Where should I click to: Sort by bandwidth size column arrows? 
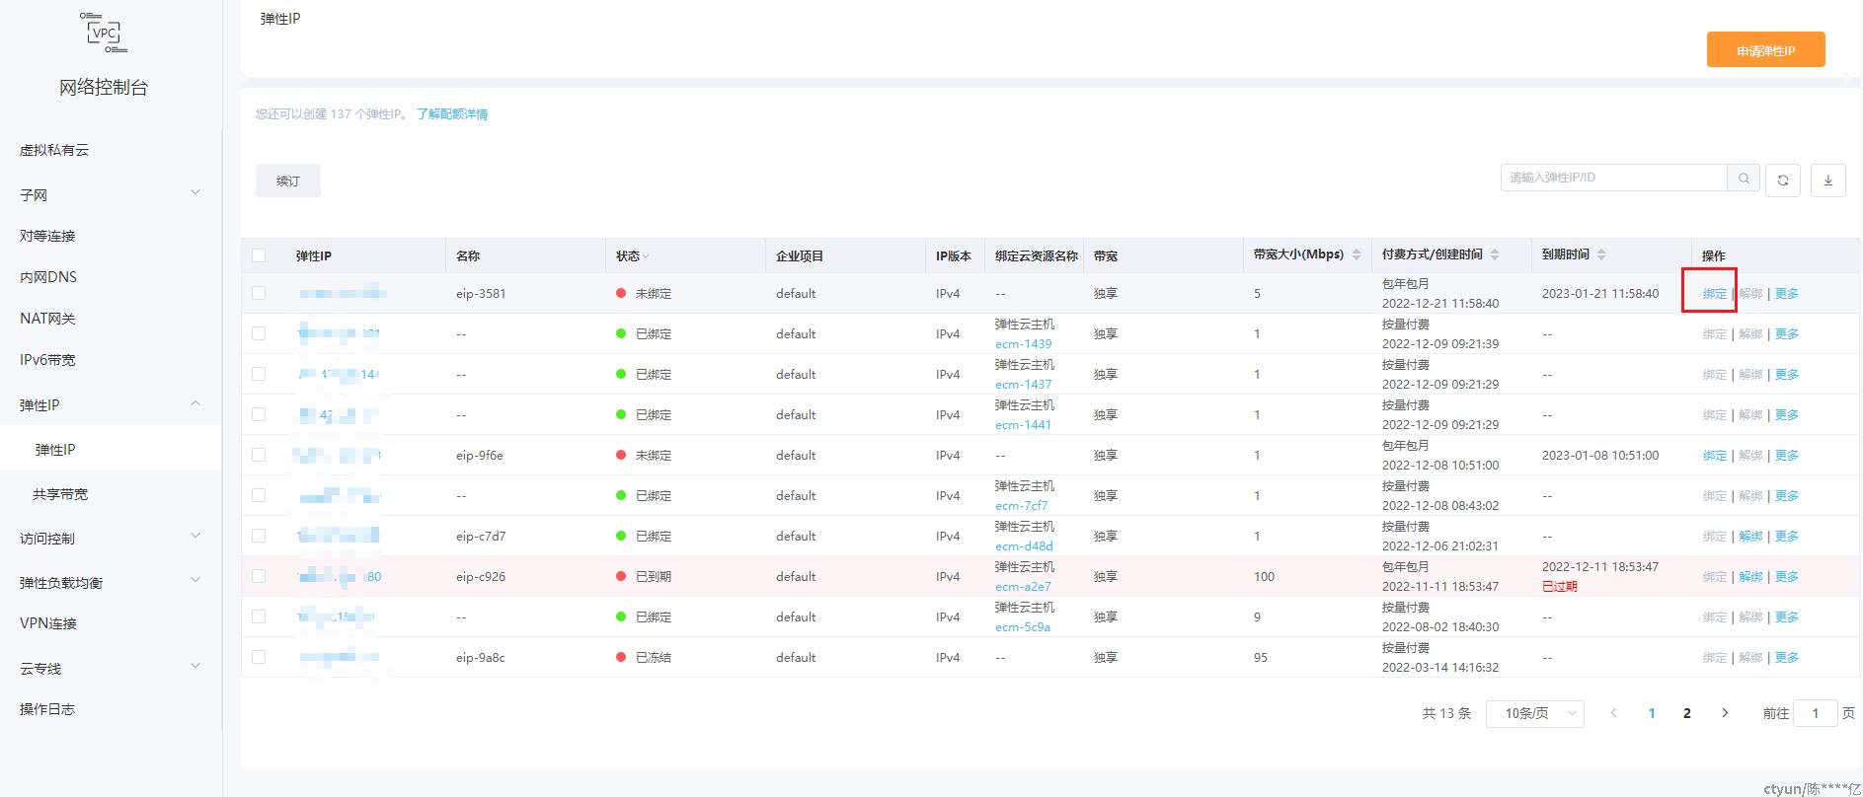[1357, 255]
